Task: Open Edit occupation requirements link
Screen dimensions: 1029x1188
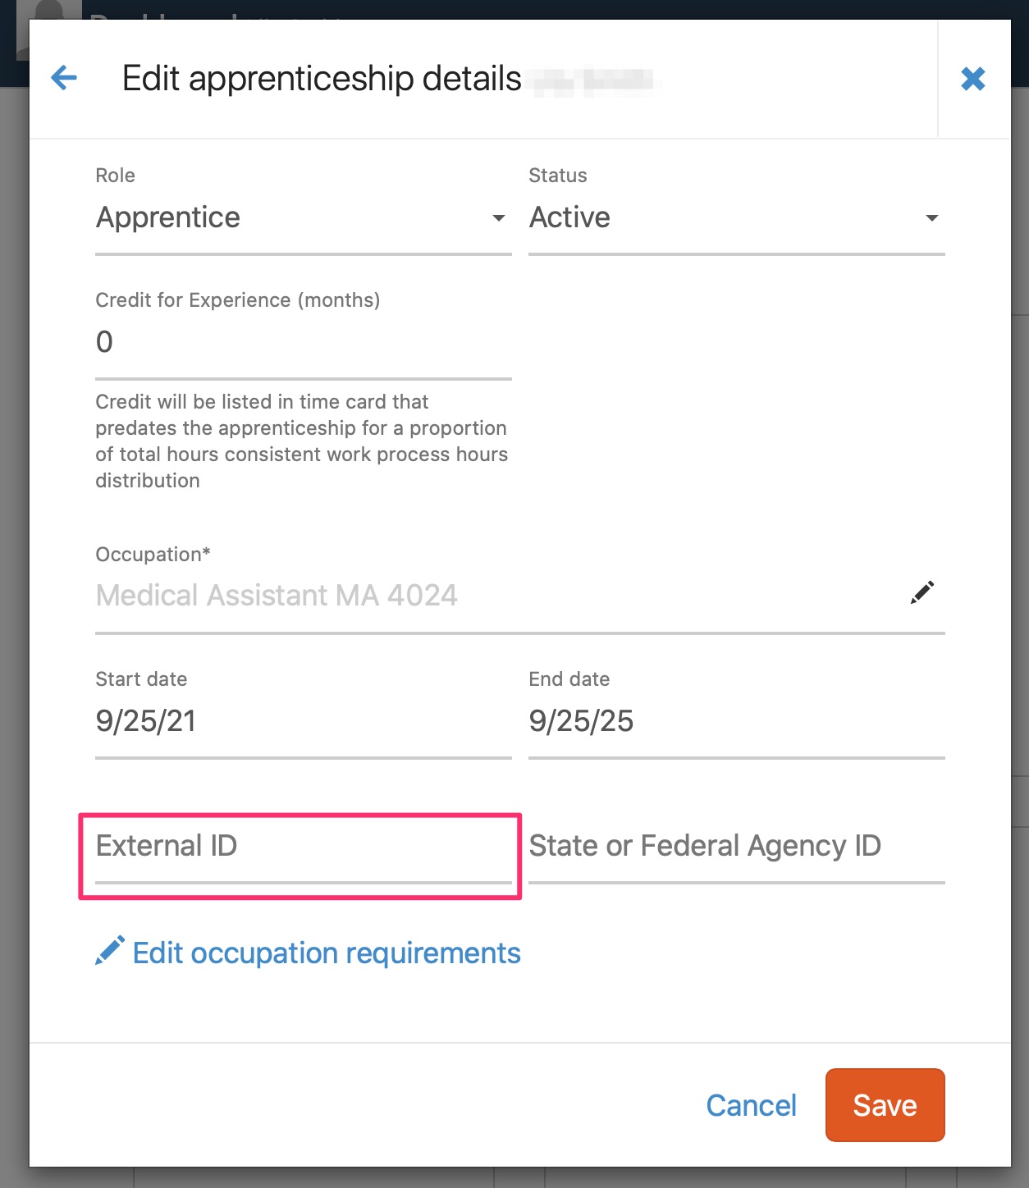Action: click(327, 953)
